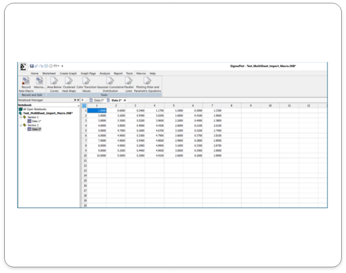Open the Notebook pane dropdown arrow
Image resolution: width=346 pixels, height=273 pixels.
click(x=78, y=105)
